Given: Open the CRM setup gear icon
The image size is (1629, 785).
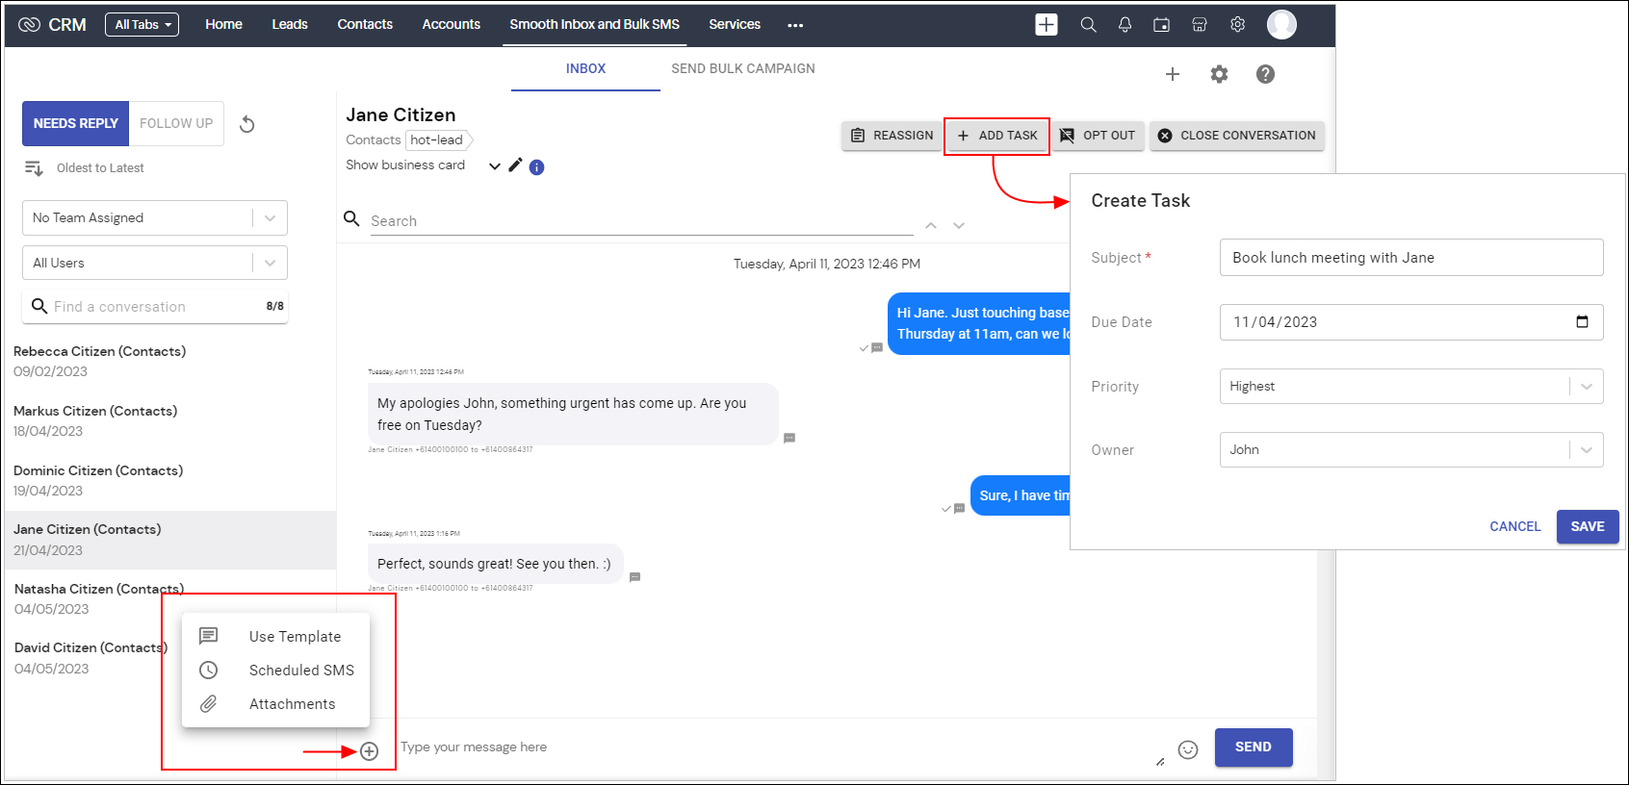Looking at the screenshot, I should pos(1238,25).
